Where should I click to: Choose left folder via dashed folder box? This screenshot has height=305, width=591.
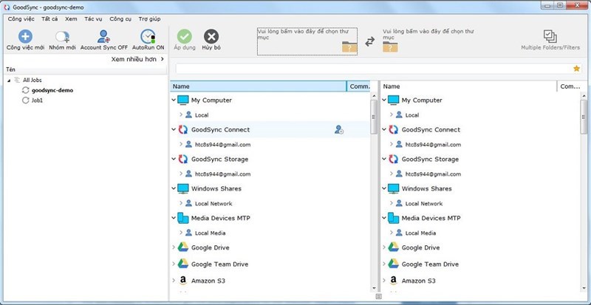pyautogui.click(x=307, y=41)
